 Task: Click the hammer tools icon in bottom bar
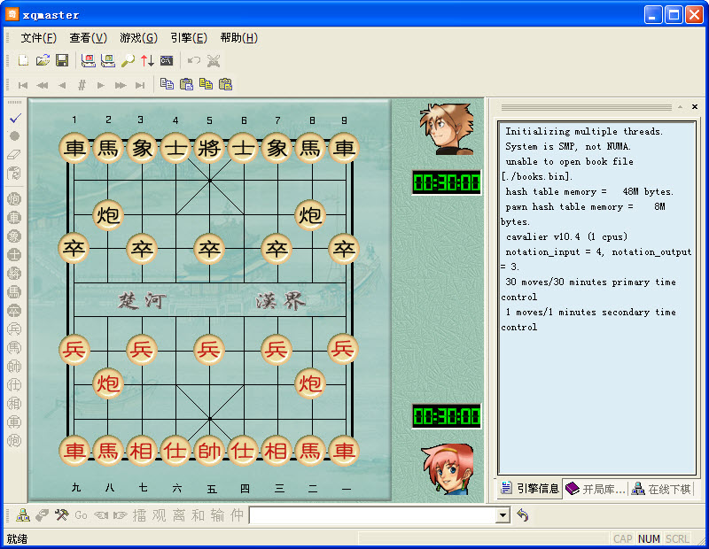coord(61,515)
